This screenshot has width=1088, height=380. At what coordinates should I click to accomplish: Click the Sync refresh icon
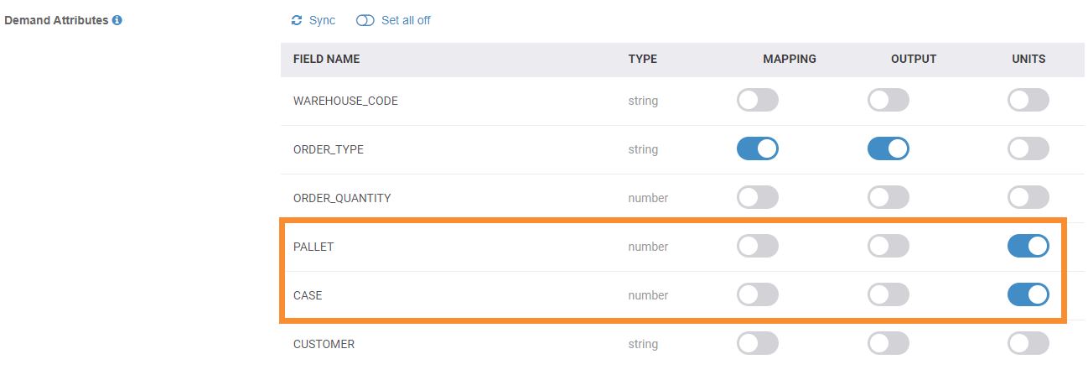point(297,20)
